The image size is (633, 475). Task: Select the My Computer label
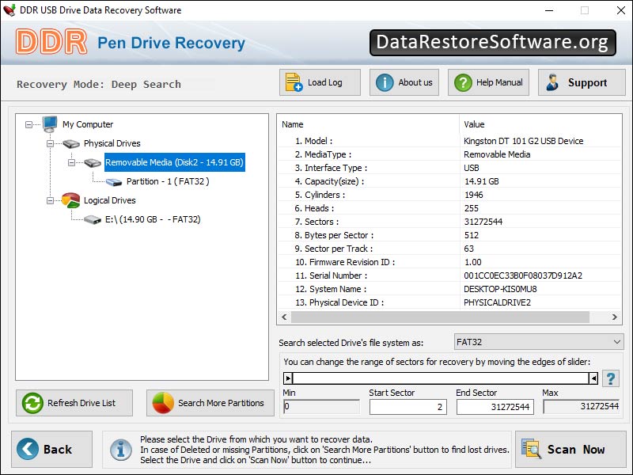(x=88, y=124)
